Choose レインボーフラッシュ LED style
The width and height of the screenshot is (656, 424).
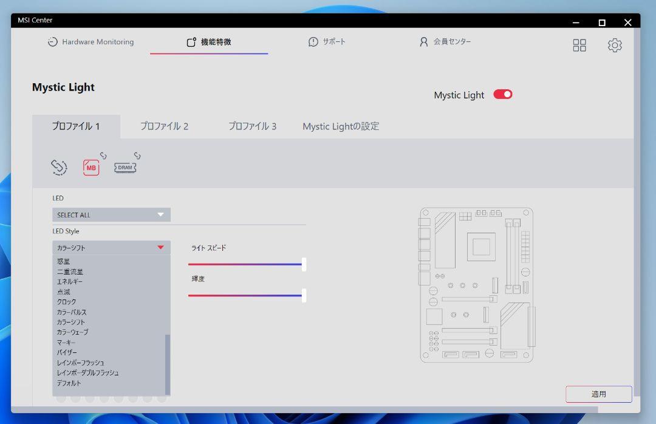pos(80,363)
